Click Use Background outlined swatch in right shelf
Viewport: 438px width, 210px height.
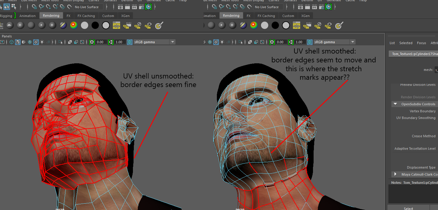(x=286, y=26)
